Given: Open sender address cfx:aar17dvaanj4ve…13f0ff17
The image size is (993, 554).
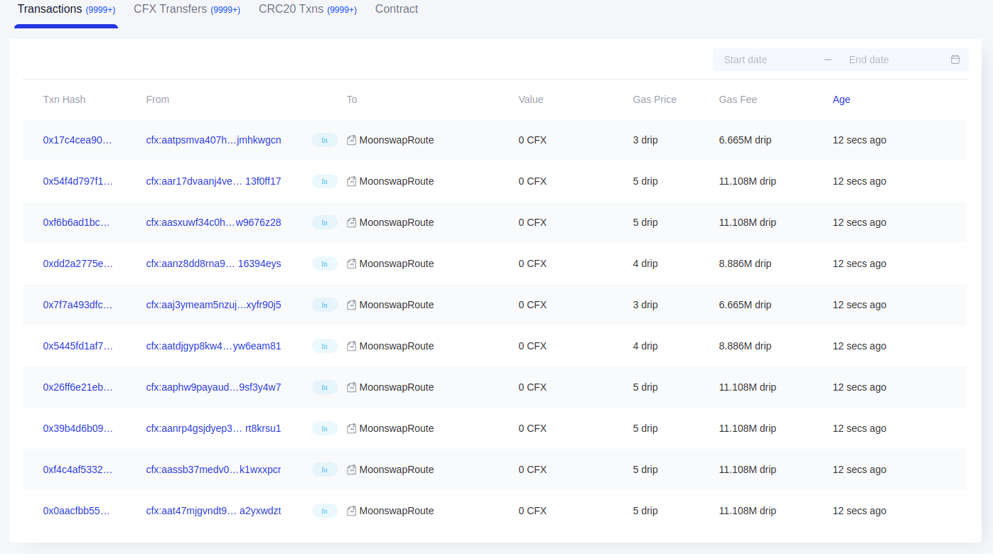Looking at the screenshot, I should pyautogui.click(x=213, y=181).
